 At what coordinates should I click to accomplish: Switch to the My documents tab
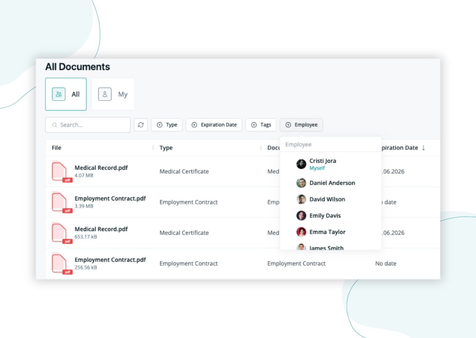(113, 94)
